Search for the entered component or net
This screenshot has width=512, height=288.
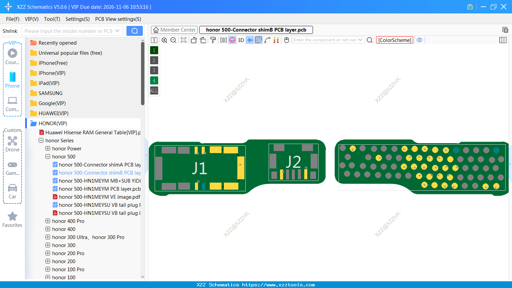point(369,40)
